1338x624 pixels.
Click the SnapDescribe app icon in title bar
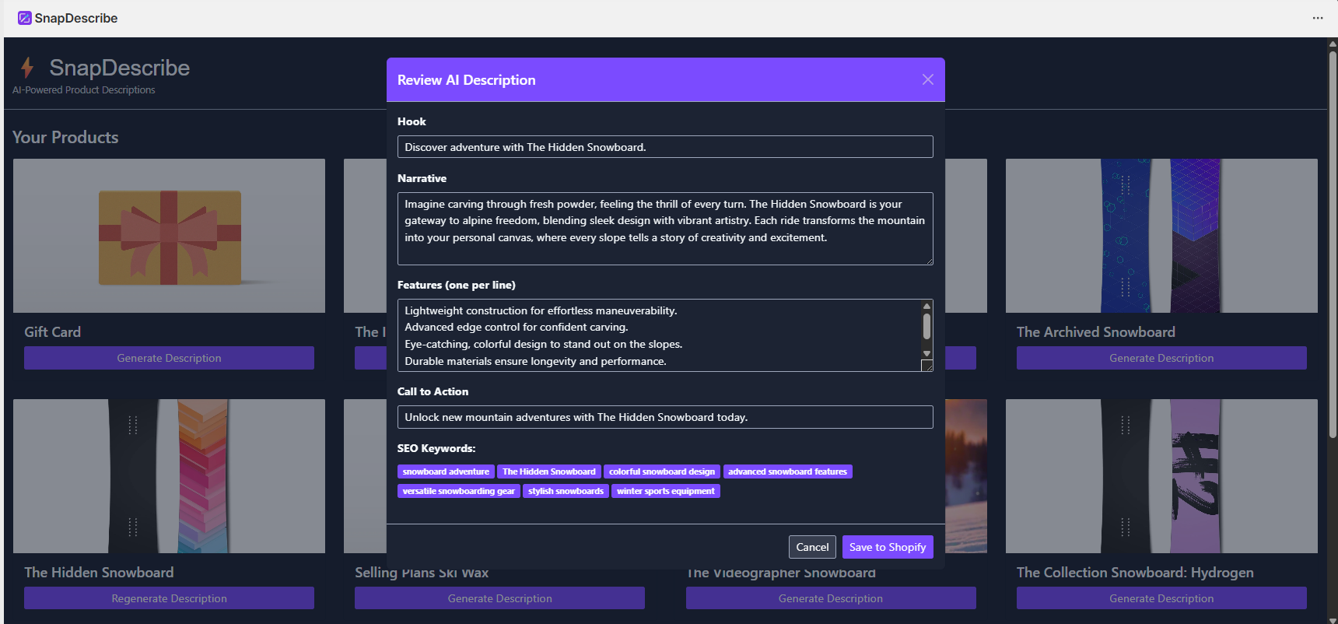[x=25, y=18]
